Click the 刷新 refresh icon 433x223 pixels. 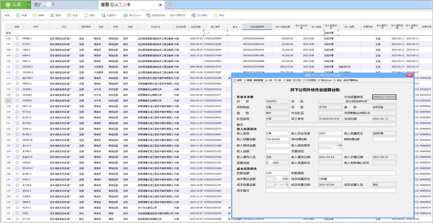tap(86, 15)
